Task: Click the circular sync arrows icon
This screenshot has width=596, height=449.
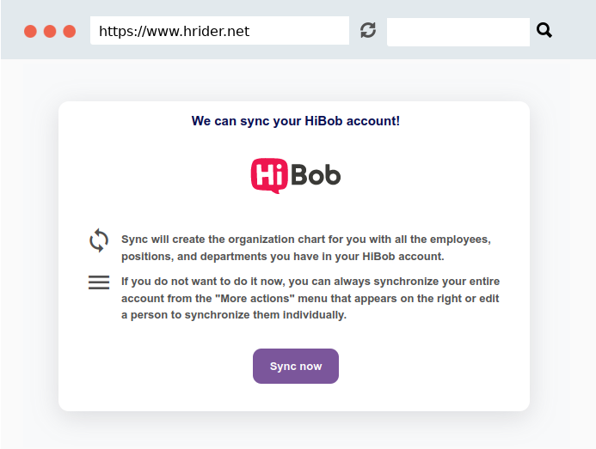Action: [99, 240]
